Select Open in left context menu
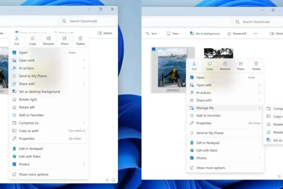Screen dimensions: 283x189 [x=49, y=52]
